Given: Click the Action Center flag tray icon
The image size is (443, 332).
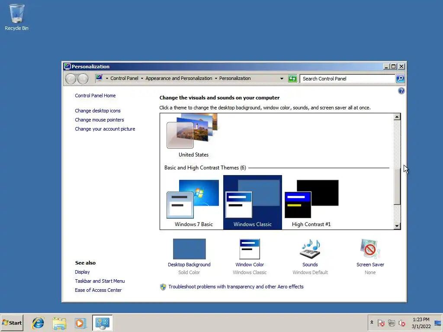Looking at the screenshot, I should (381, 322).
